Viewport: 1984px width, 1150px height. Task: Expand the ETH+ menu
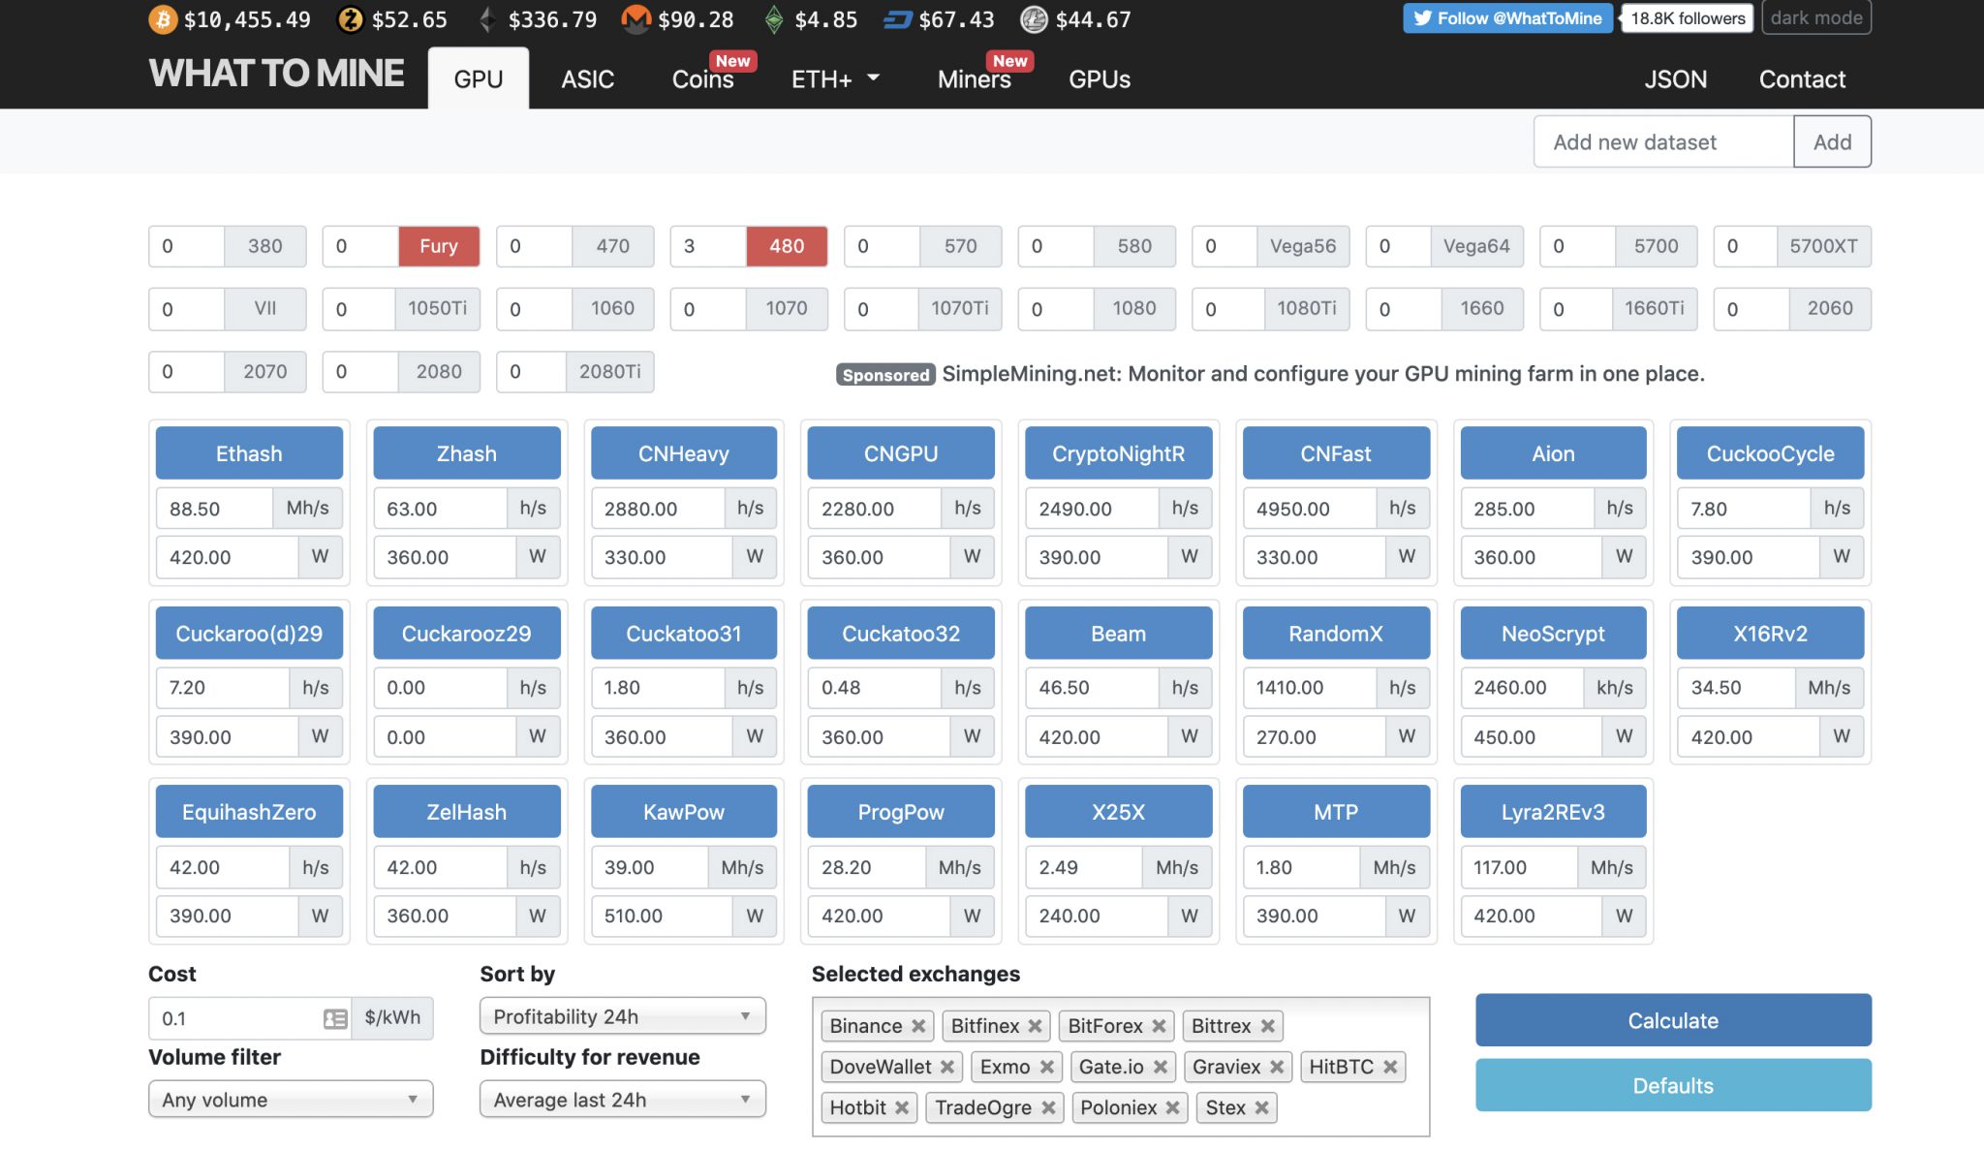(x=835, y=79)
